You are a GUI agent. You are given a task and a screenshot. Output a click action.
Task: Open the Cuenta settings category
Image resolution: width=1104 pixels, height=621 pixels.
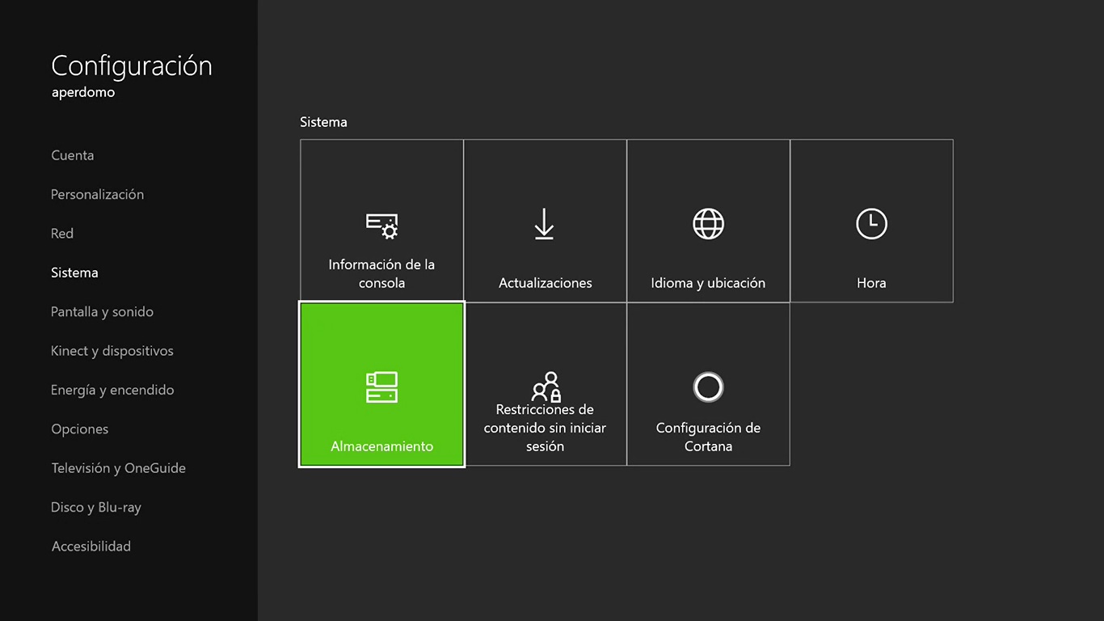click(x=73, y=155)
